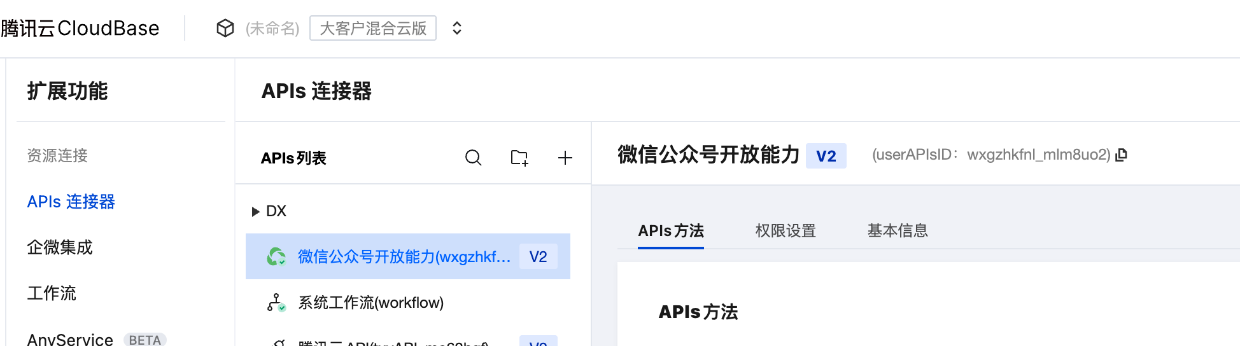Click the V2 tag in 微信公众号开放能力 row

539,256
